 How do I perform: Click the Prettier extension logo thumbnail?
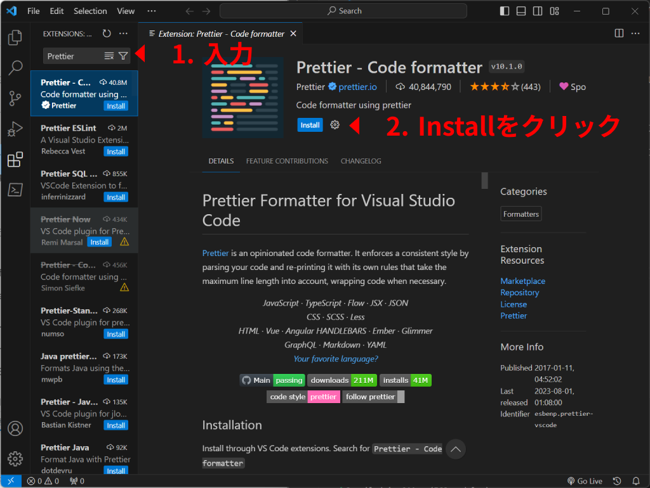[243, 97]
